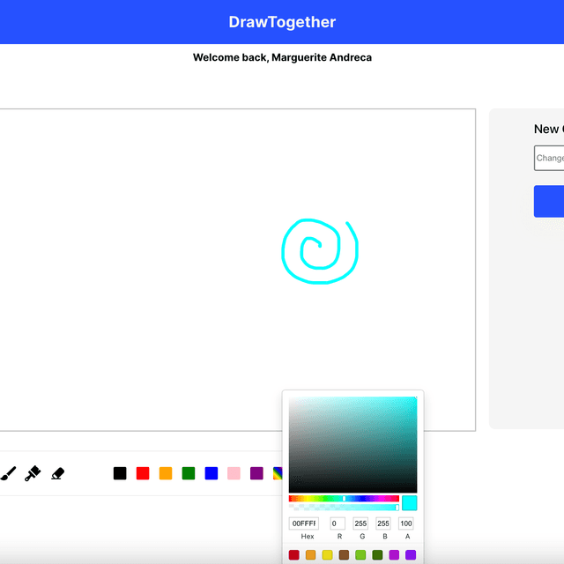The height and width of the screenshot is (564, 564).
Task: Click the alpha transparency slider
Action: (x=344, y=508)
